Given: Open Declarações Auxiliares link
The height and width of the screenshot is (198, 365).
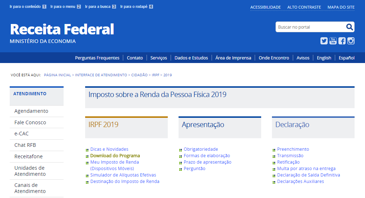Looking at the screenshot, I should [300, 182].
